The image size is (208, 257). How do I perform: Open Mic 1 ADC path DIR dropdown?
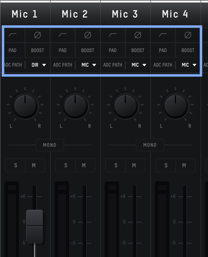point(39,65)
